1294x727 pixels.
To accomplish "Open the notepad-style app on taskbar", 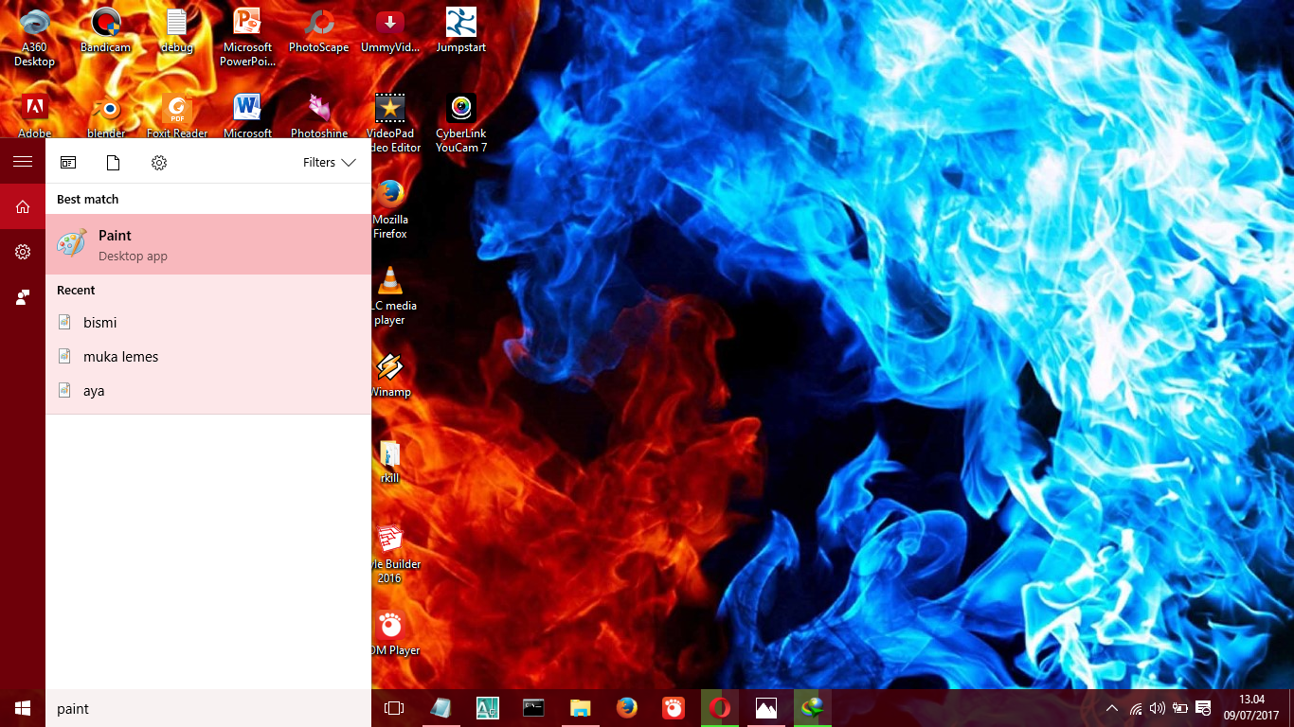I will pos(440,708).
